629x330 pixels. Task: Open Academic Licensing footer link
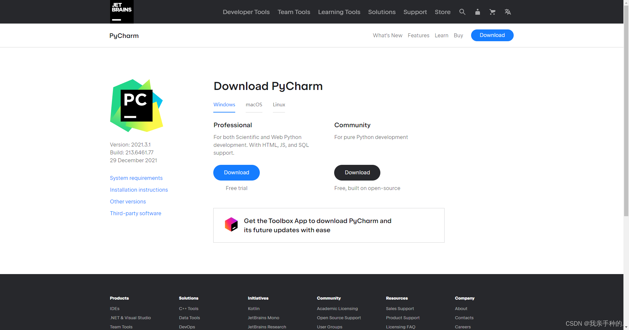(x=337, y=309)
